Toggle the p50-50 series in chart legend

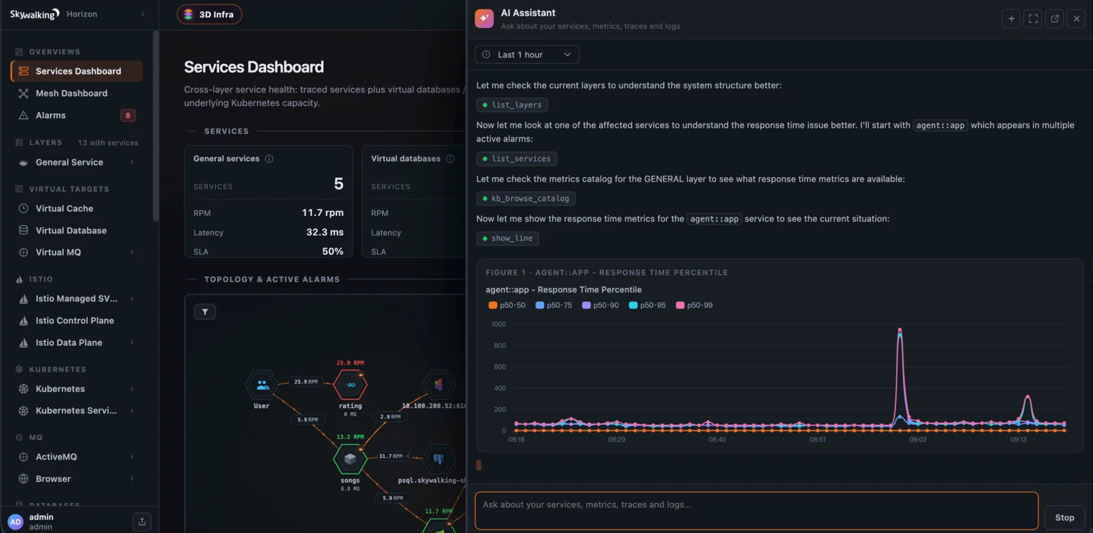(x=507, y=305)
